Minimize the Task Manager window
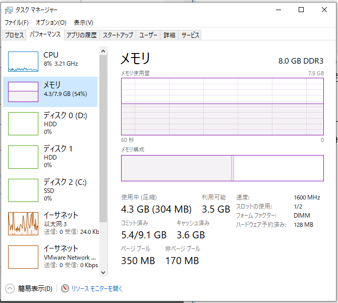Image resolution: width=338 pixels, height=303 pixels. (x=278, y=10)
